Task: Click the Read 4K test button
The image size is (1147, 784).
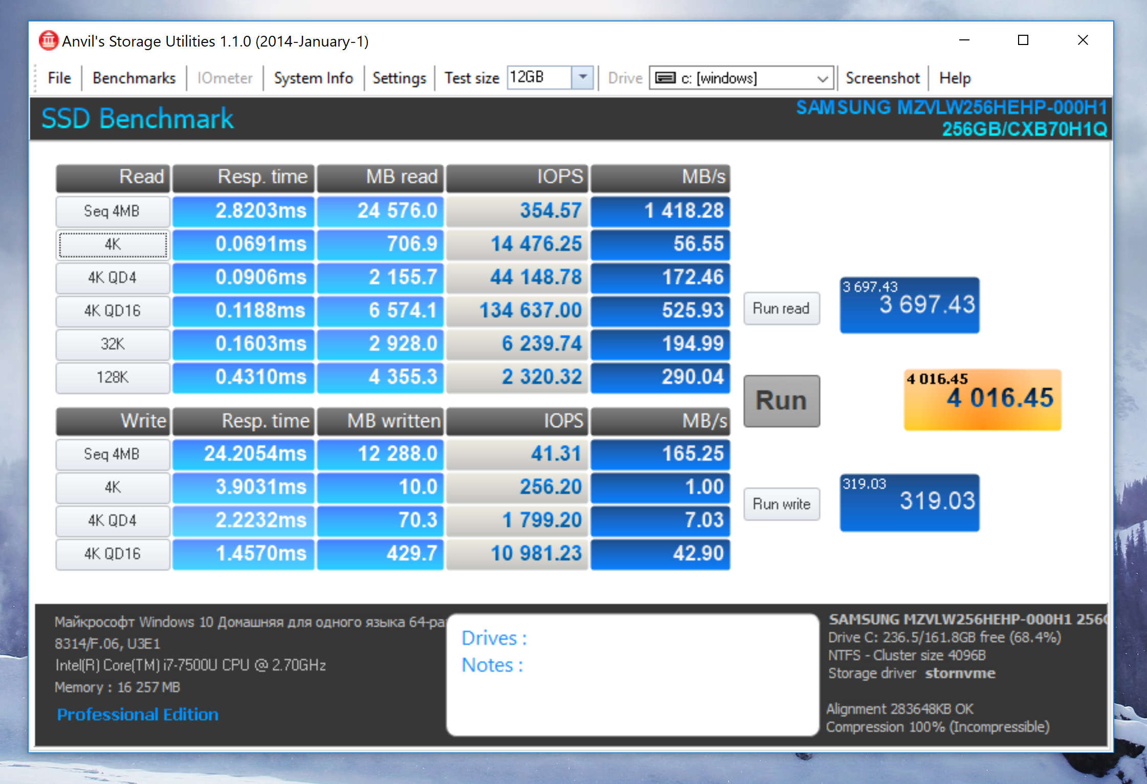Action: pyautogui.click(x=113, y=244)
